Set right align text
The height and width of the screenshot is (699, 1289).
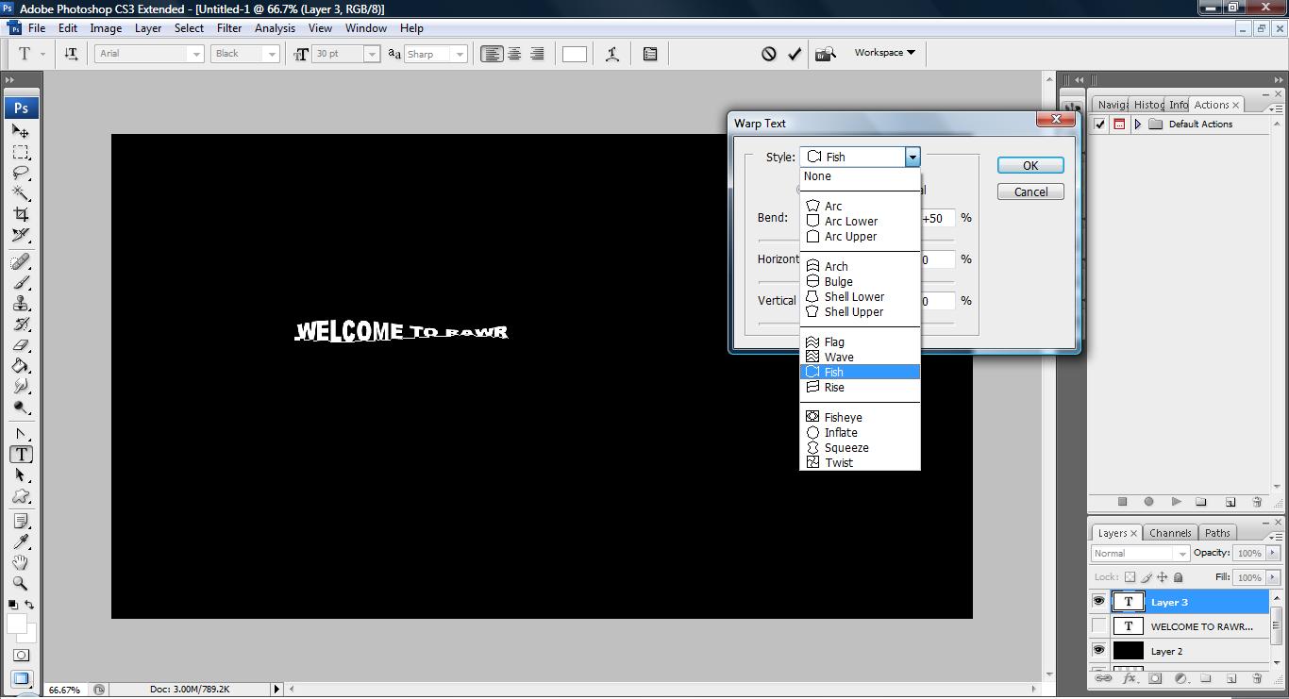[x=537, y=54]
